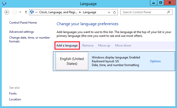The height and width of the screenshot is (108, 177).
Task: Go up one level with the up arrow
Action: point(26,12)
